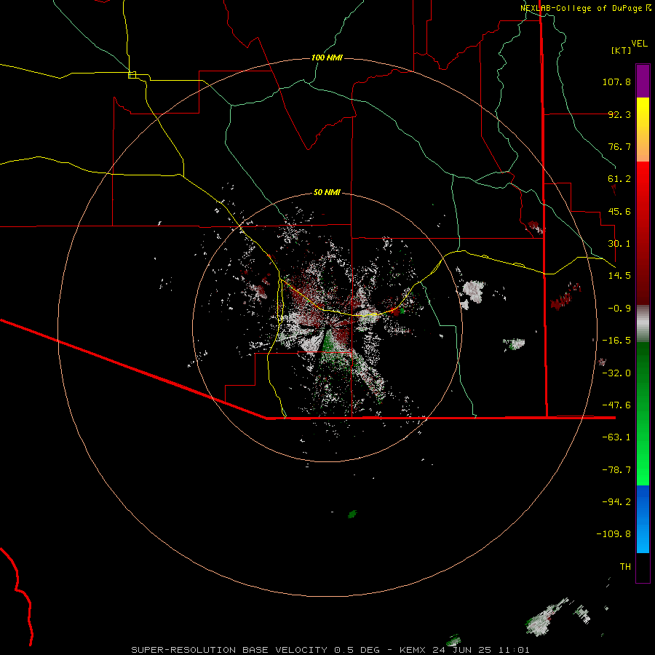Select the 107.8 value on velocity scale
The width and height of the screenshot is (655, 655).
click(x=616, y=82)
